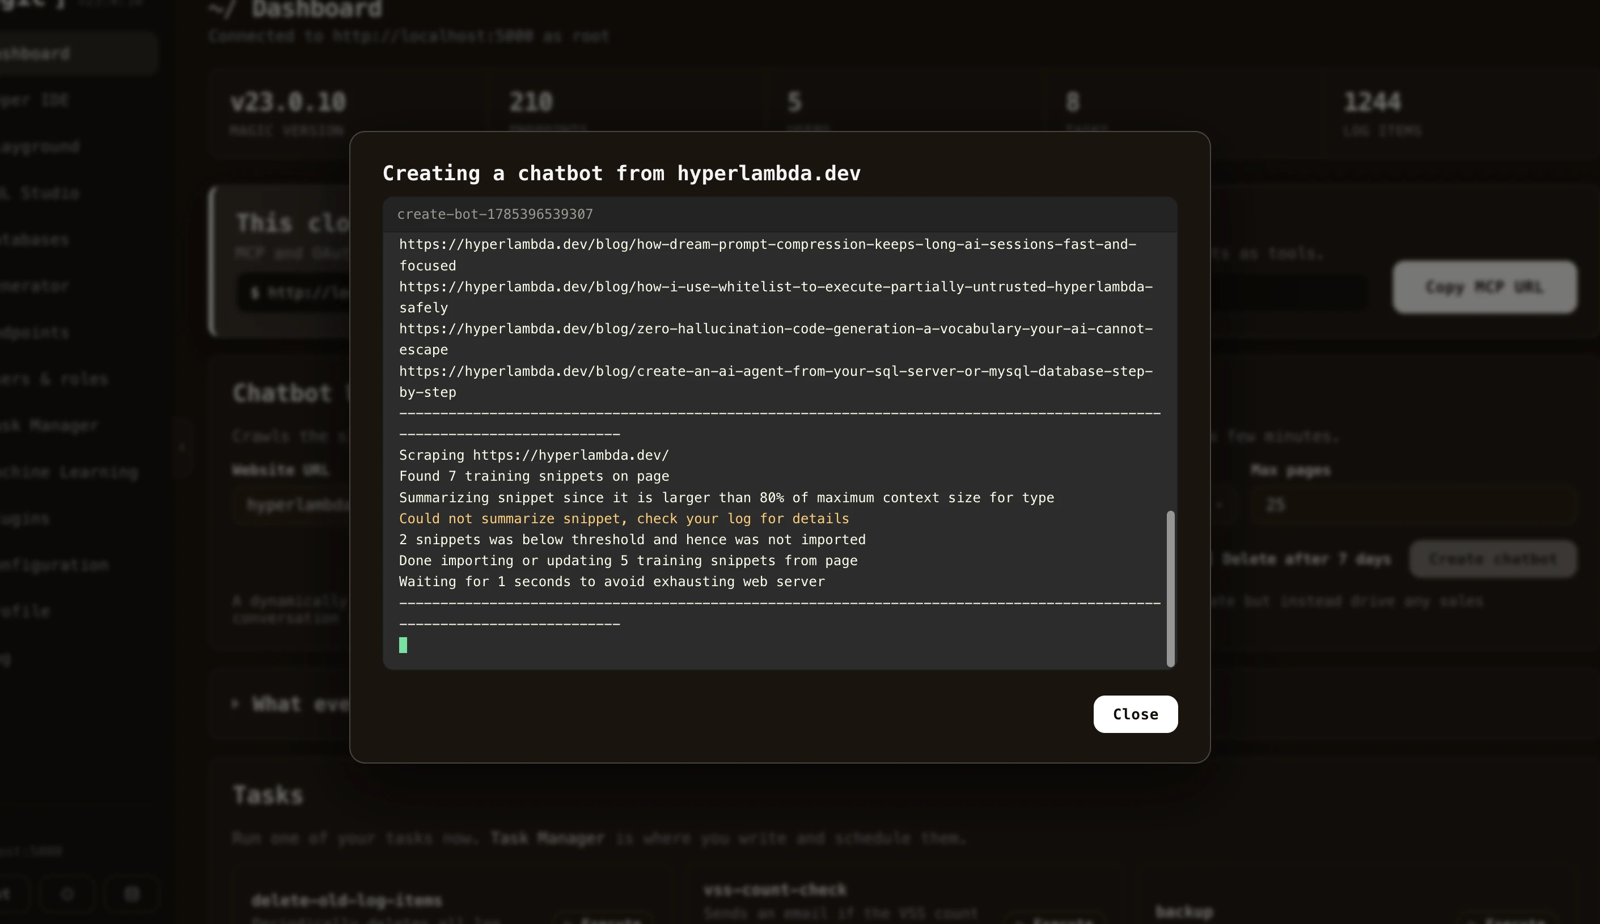
Task: Click '2 snippets was below threshold' line
Action: (632, 540)
